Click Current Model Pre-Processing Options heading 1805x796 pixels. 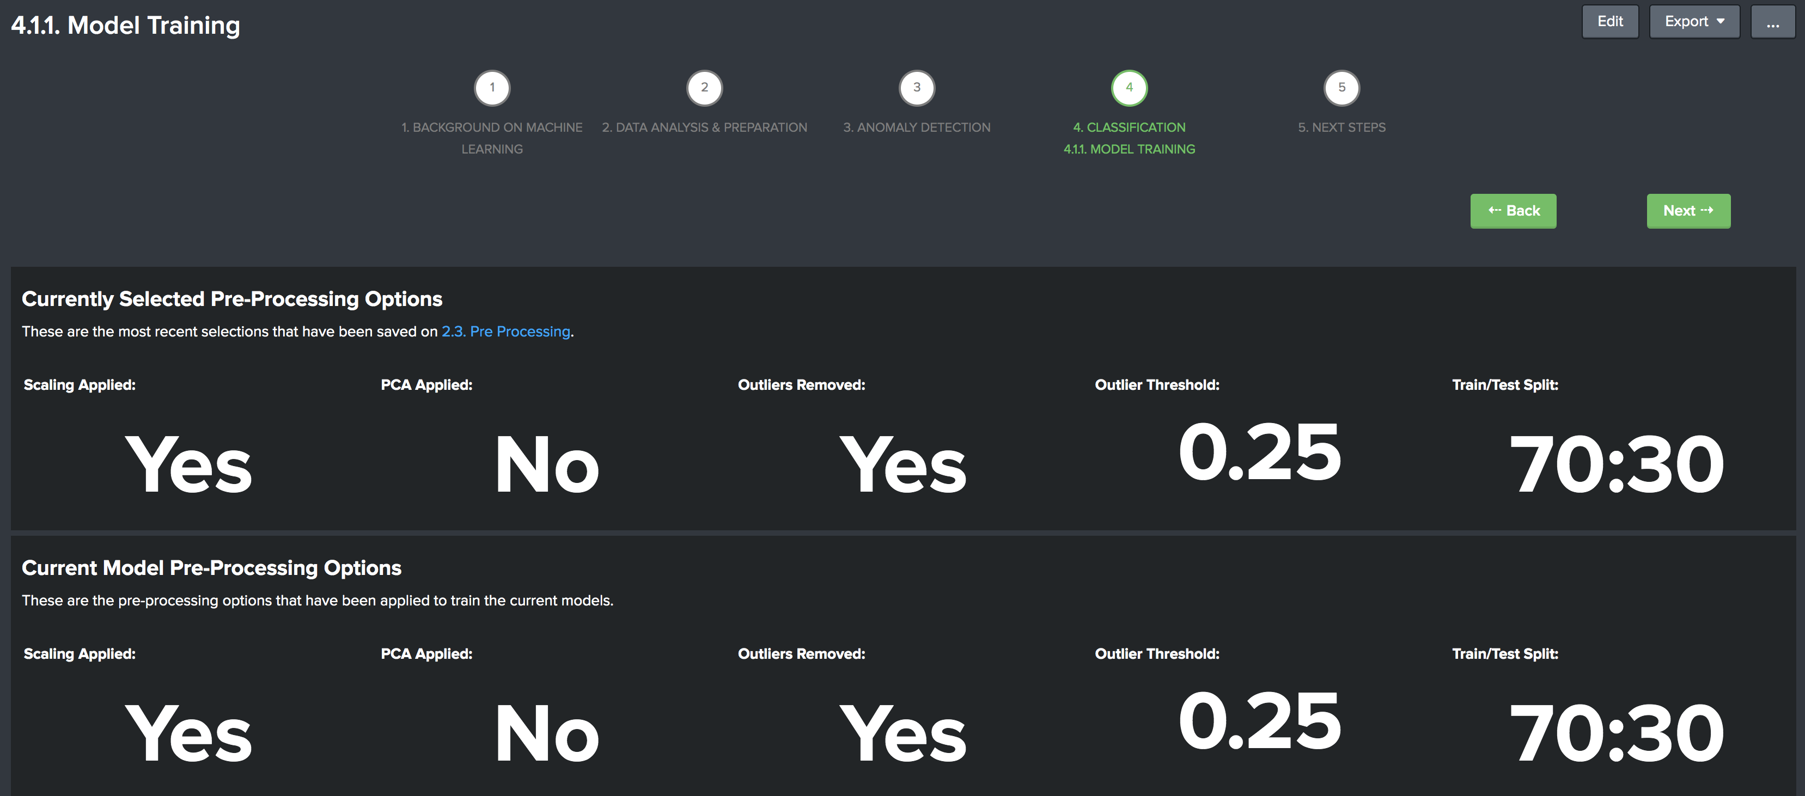click(x=212, y=567)
